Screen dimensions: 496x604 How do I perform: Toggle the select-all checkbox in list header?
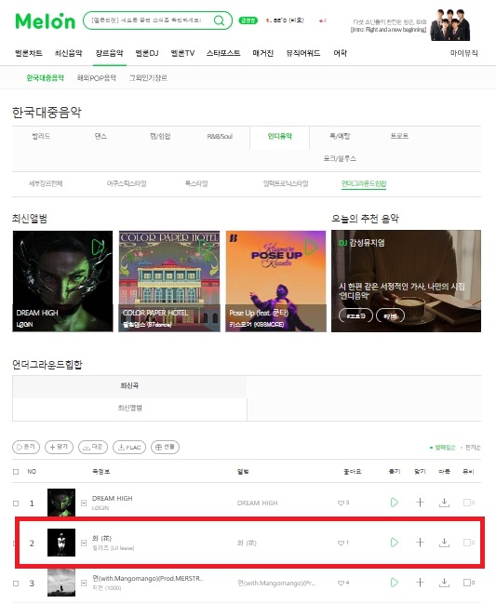(x=16, y=472)
